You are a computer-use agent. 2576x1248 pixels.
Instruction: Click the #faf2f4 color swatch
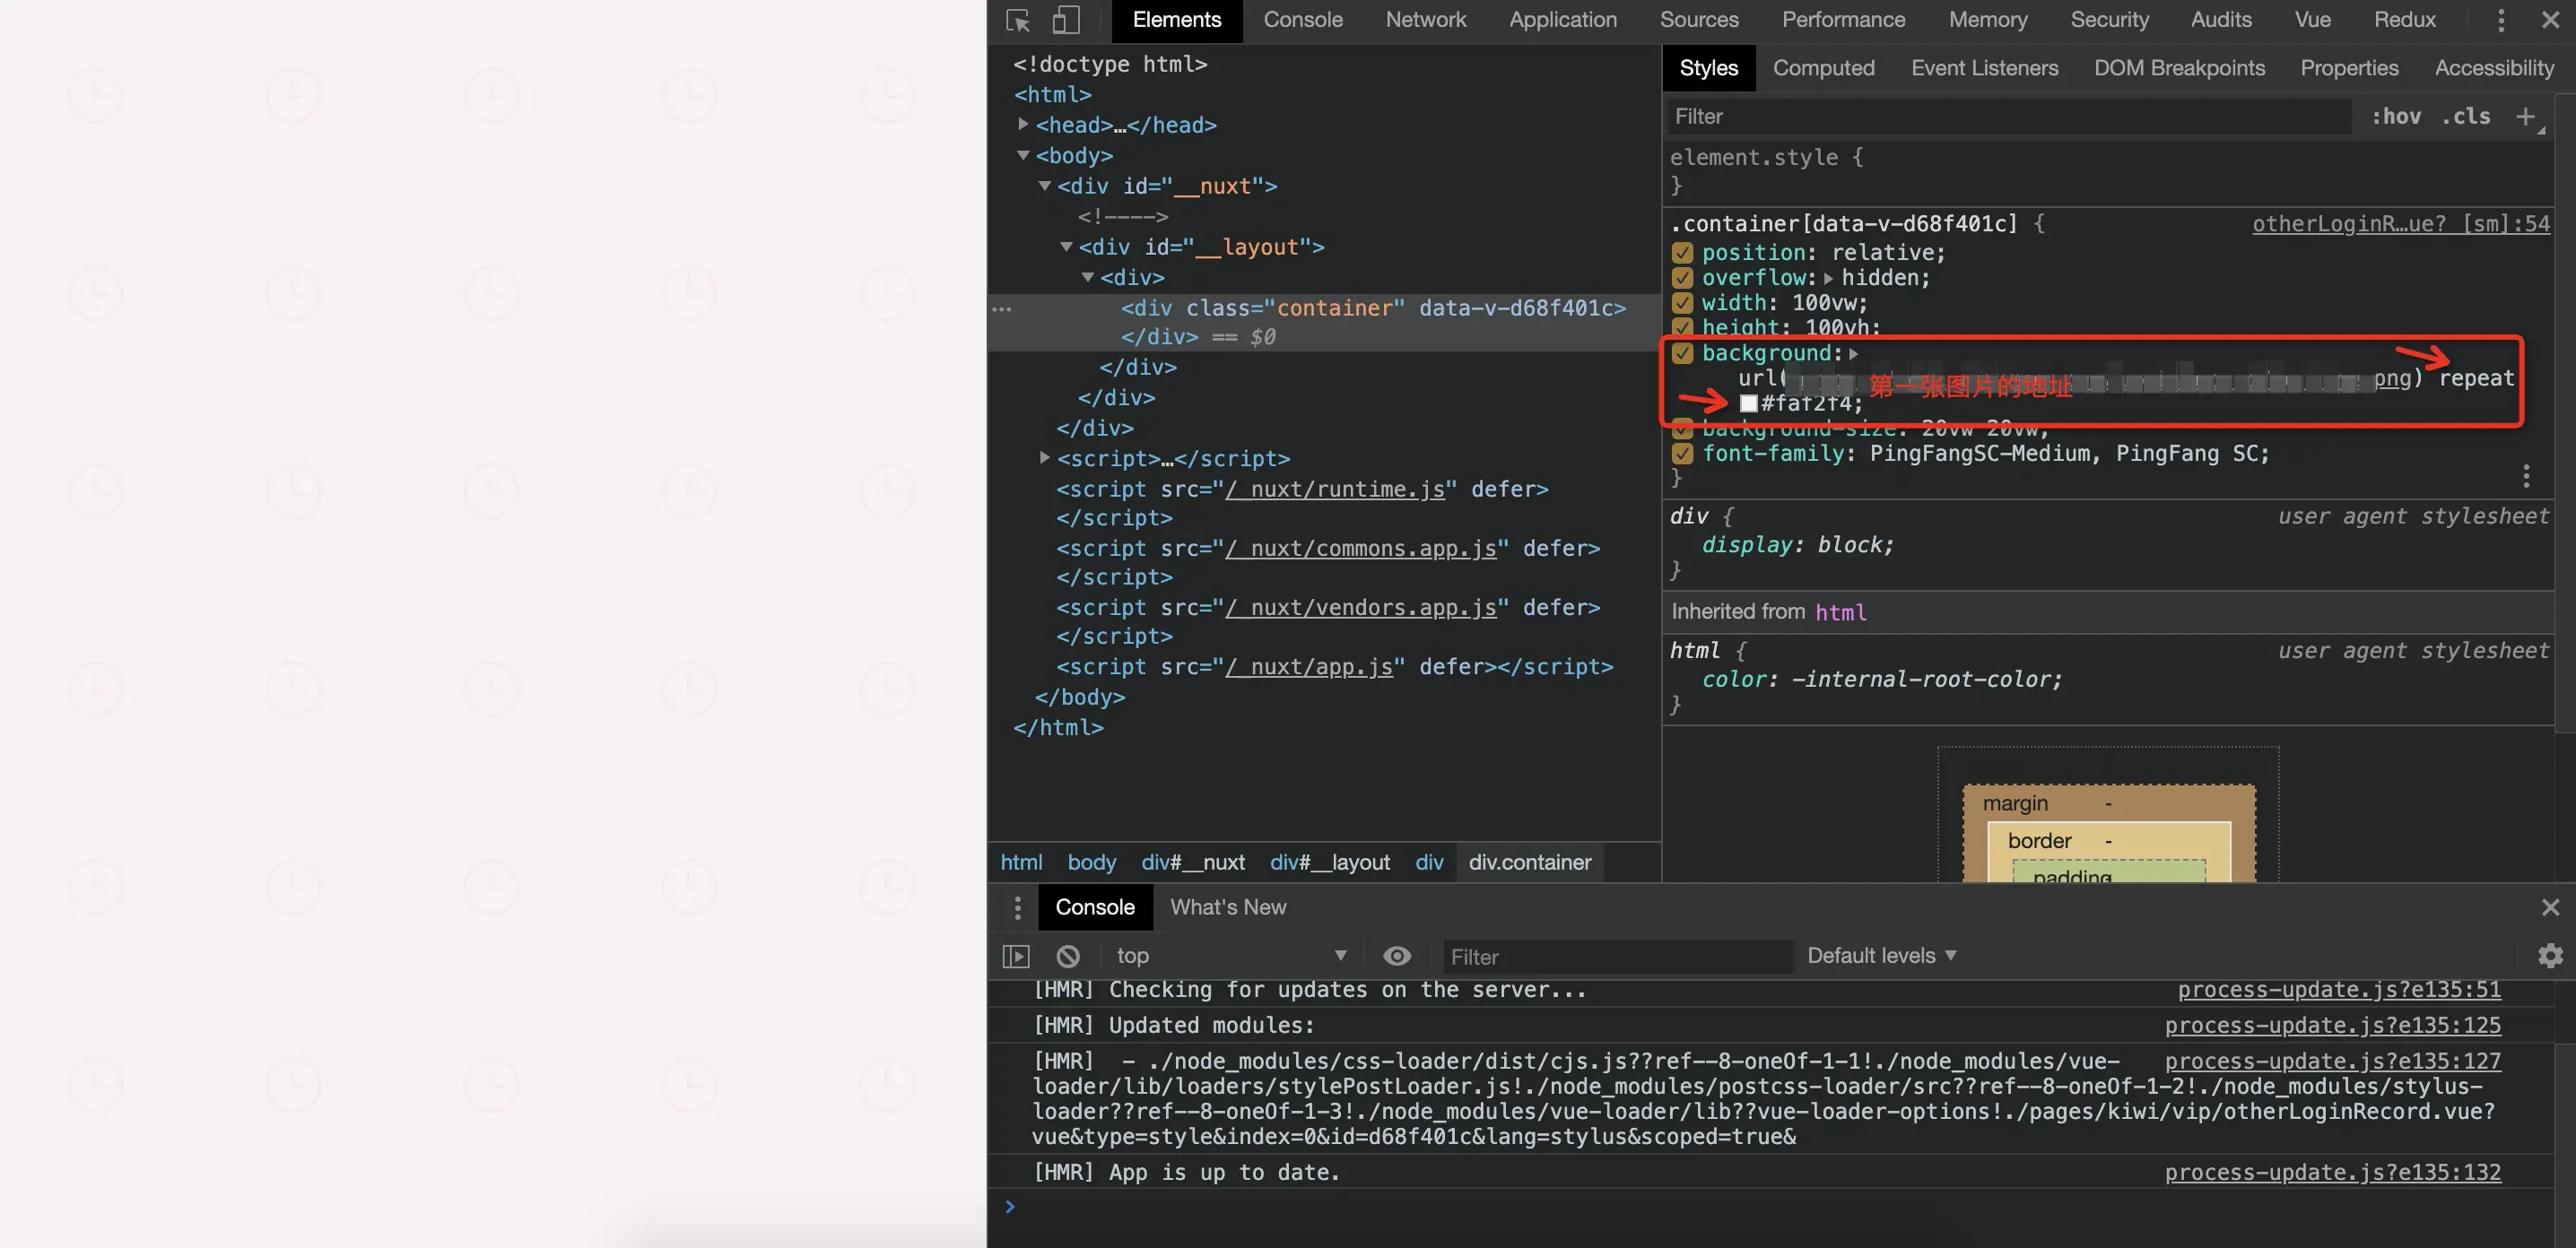[x=1749, y=403]
